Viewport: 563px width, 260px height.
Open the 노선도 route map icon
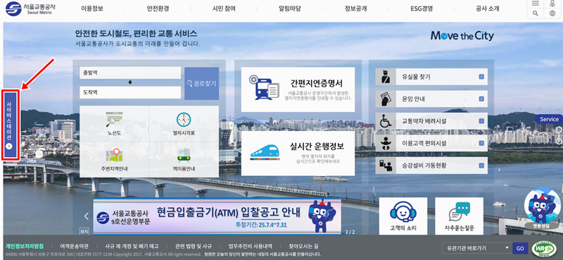pos(114,120)
